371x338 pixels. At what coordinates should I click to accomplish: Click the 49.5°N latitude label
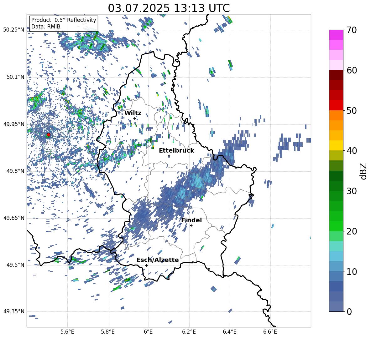15,265
